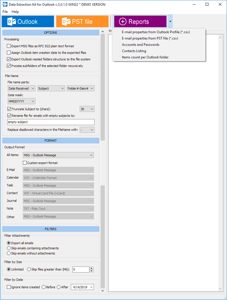Select the After date radio button
This screenshot has height=300, width=227.
click(x=59, y=287)
